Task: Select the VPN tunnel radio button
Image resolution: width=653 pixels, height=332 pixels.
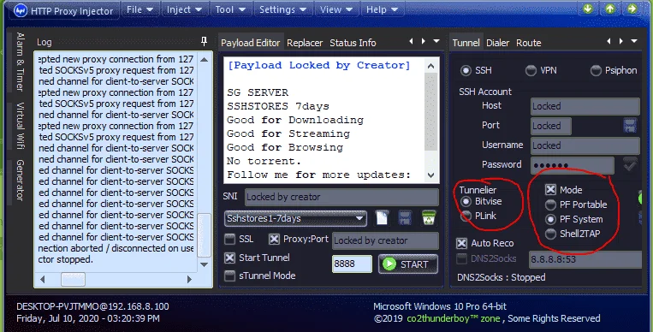Action: (x=531, y=71)
